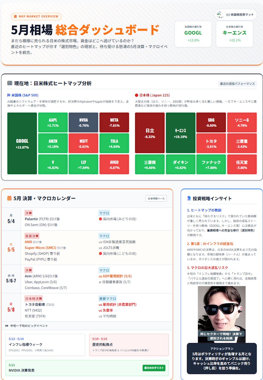Image resolution: width=263 pixels, height=380 pixels.
Task: Open the 5/21 NVIDIA 決算発表 card
Action: tap(87, 368)
